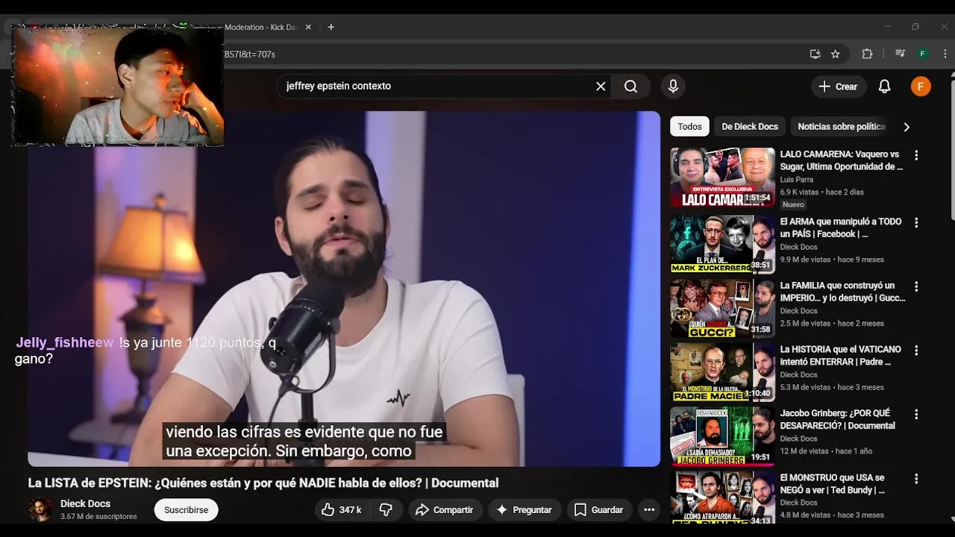Open title 'El ARMA que manipuló a TODO un PAÍS'
Screen dimensions: 955x537
[840, 228]
